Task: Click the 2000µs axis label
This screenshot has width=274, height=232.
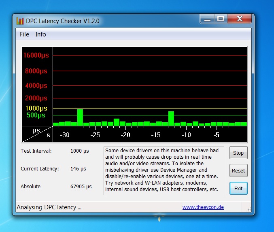Action: pyautogui.click(x=36, y=98)
